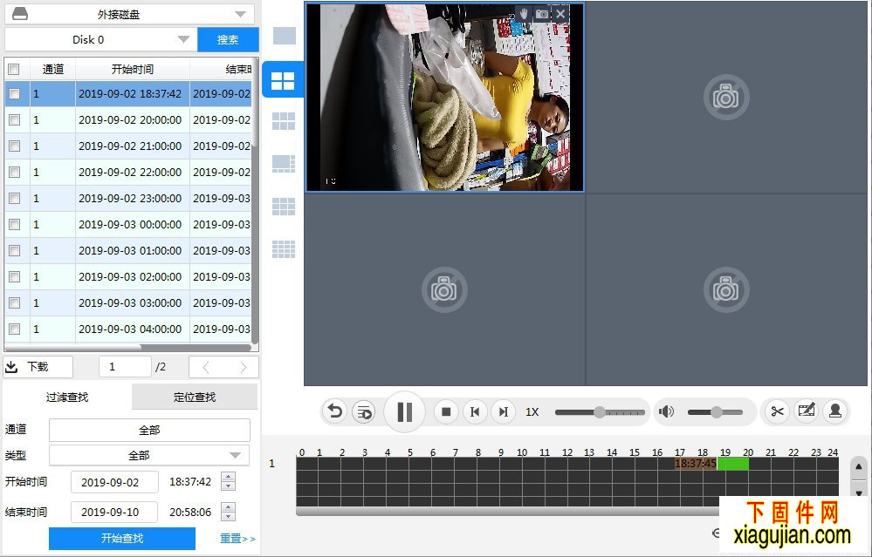Open the 外接磁盘 source dropdown

coord(129,14)
